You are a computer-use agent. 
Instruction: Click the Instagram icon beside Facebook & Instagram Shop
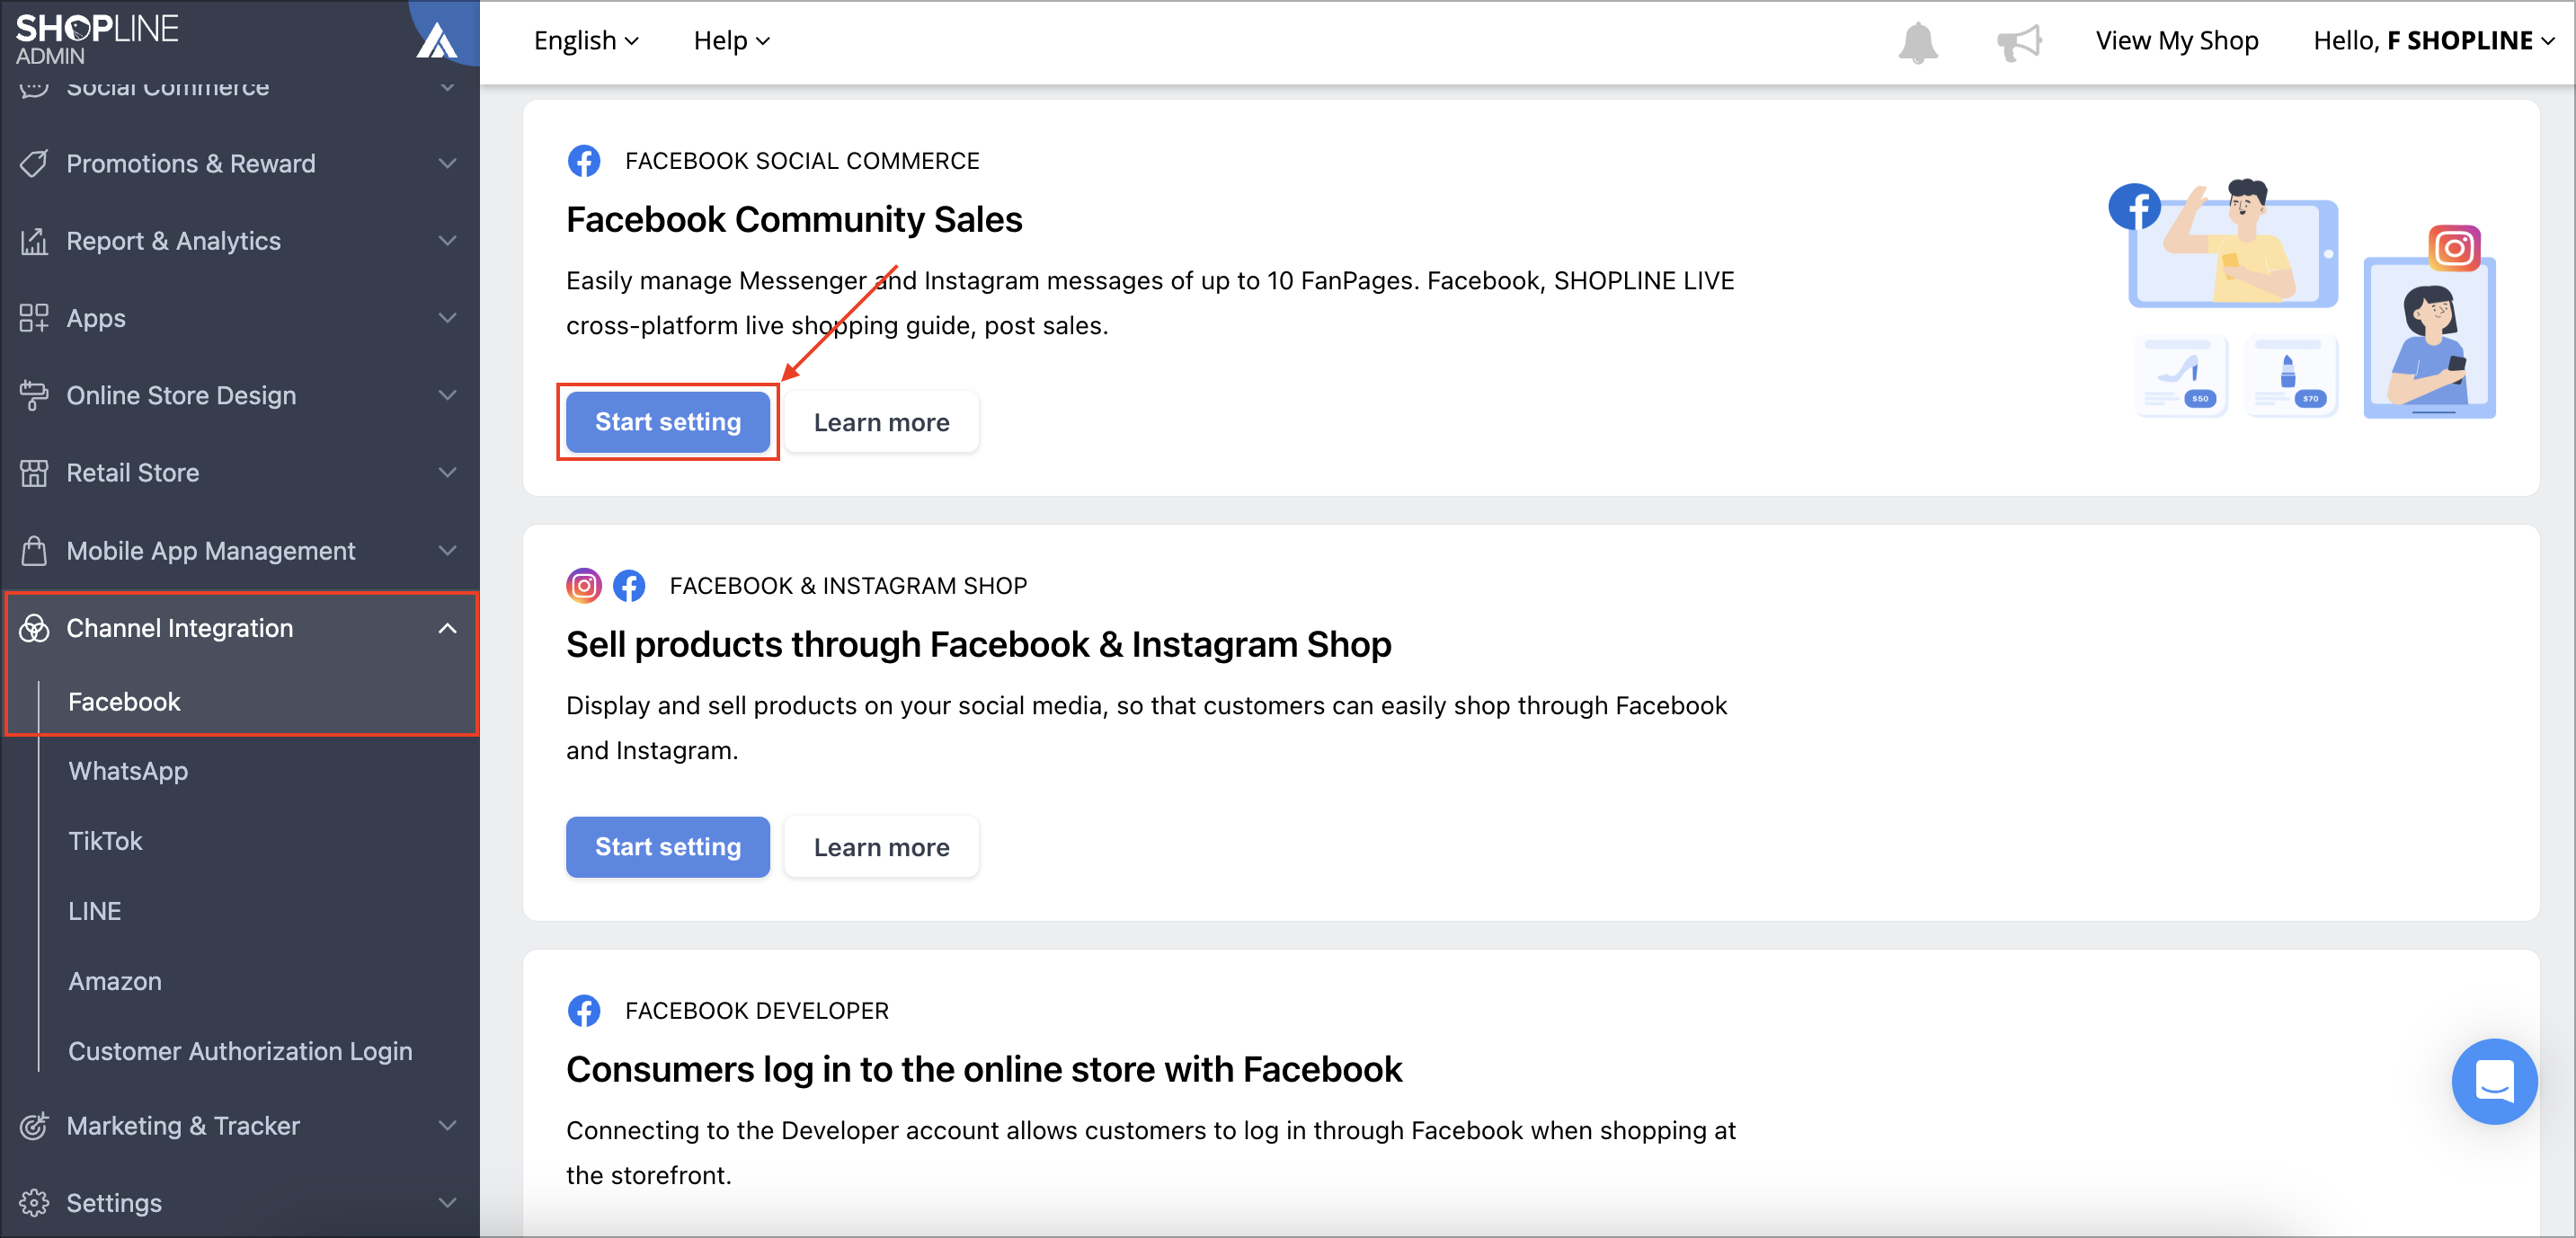[584, 586]
